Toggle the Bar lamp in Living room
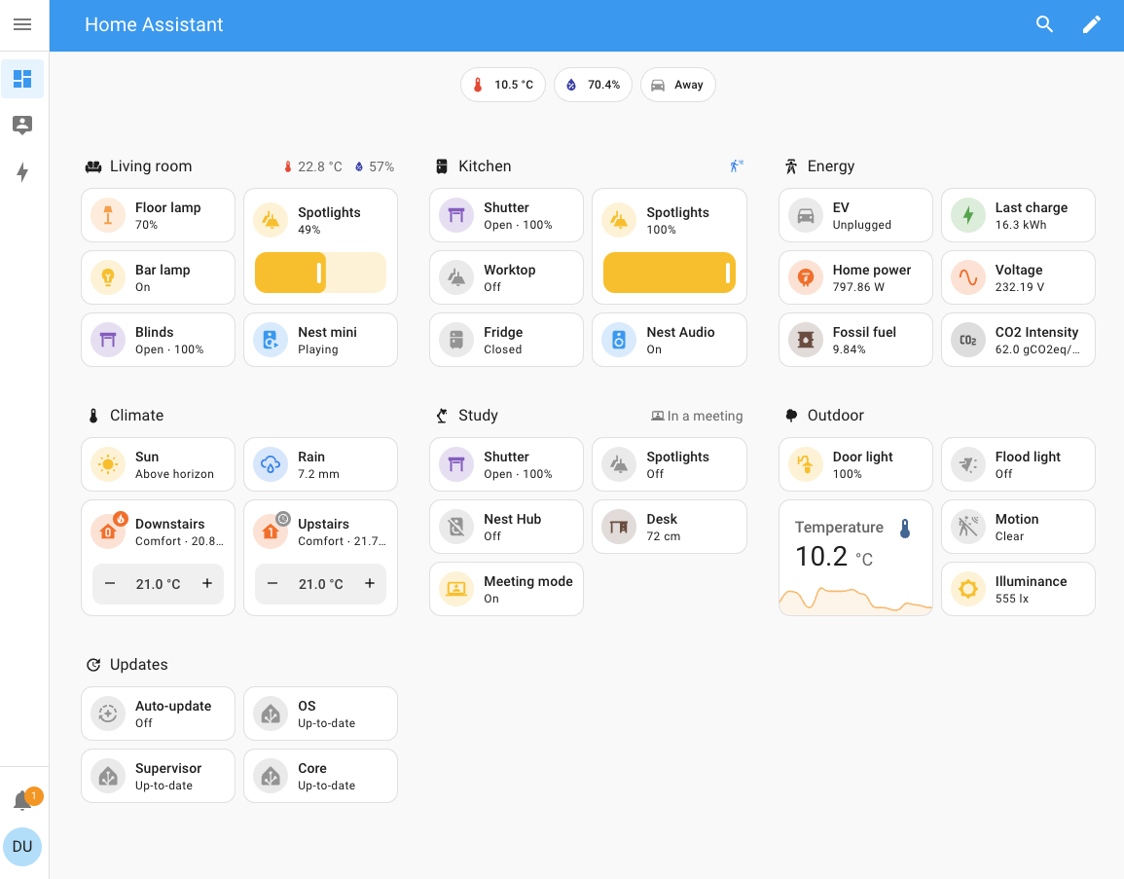The height and width of the screenshot is (879, 1124). [x=107, y=276]
